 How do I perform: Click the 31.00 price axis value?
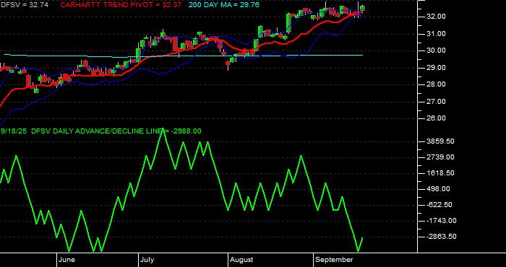[437, 33]
